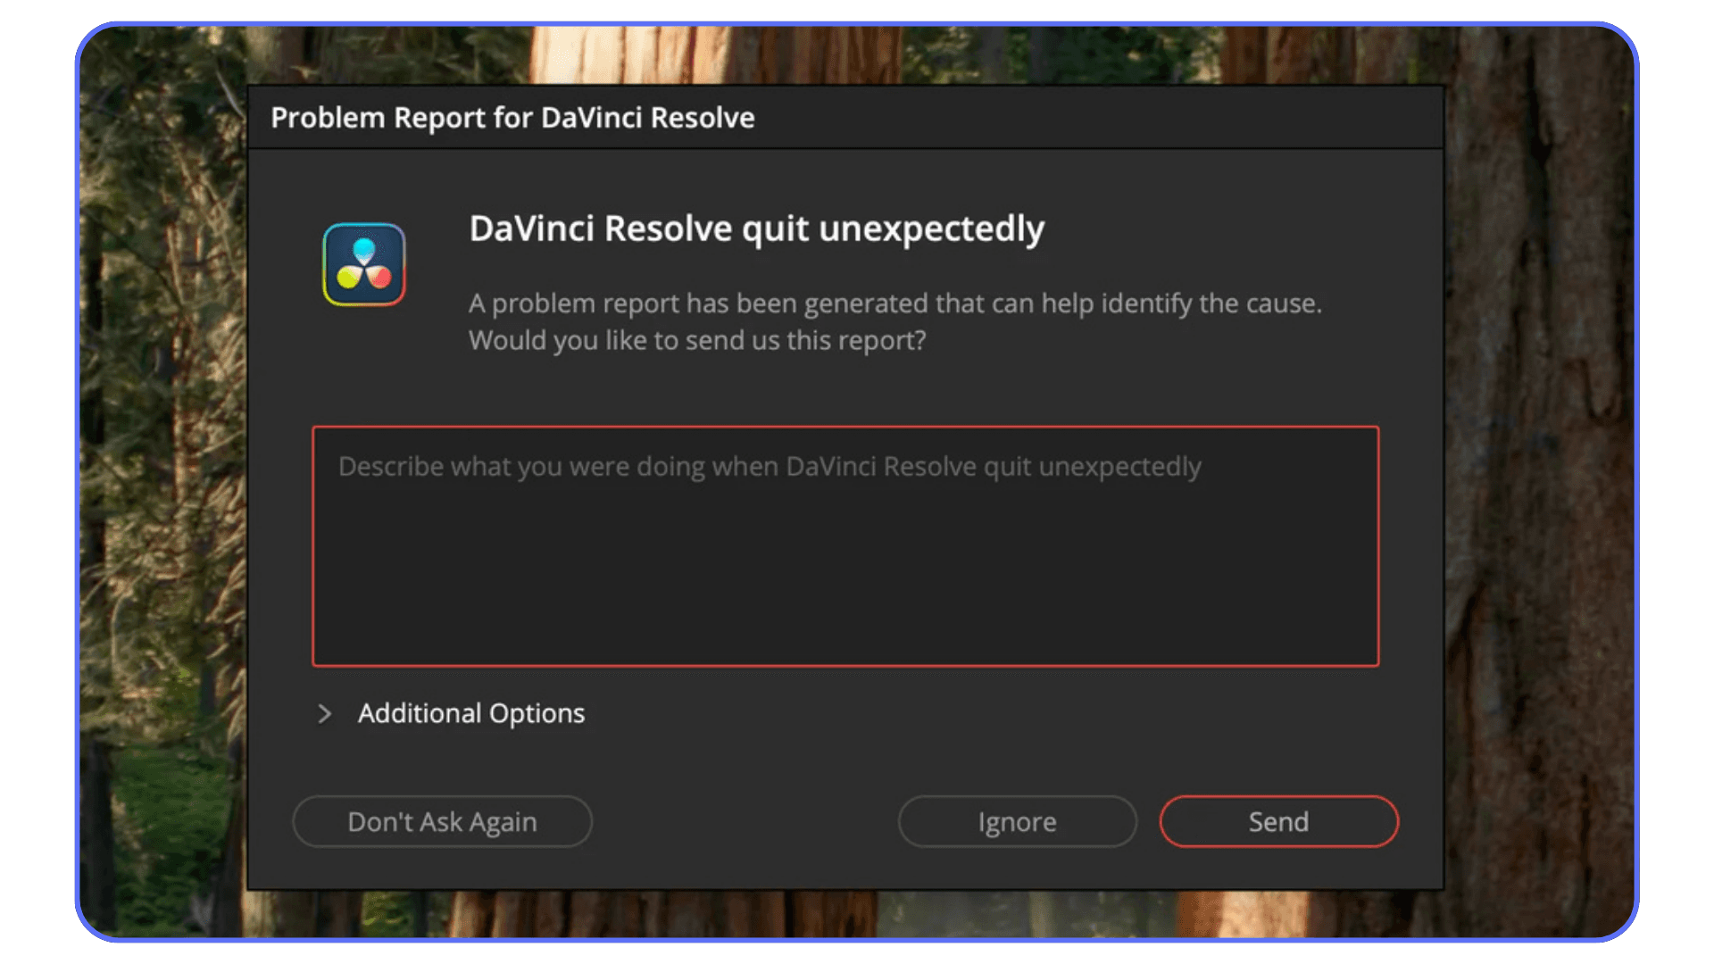Decline future prompts via Don't Ask Again
Viewport: 1714px width, 964px height.
coord(442,821)
